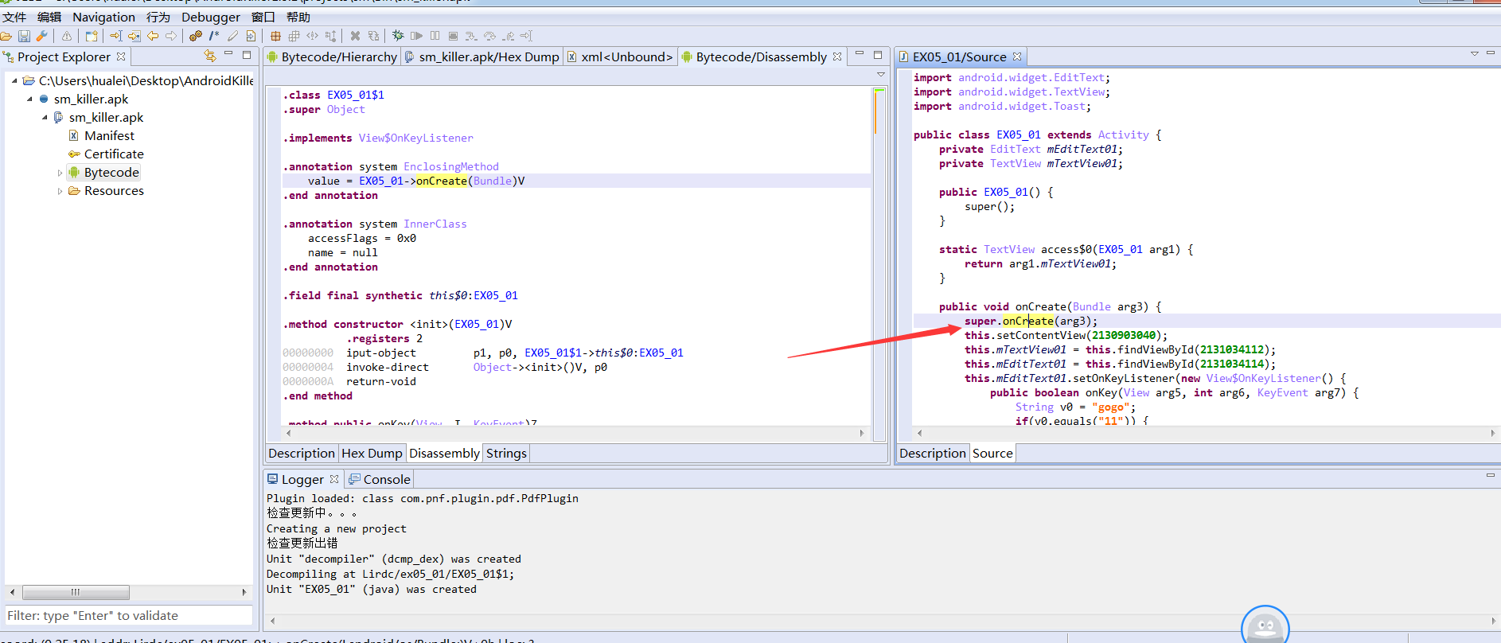The width and height of the screenshot is (1501, 643).
Task: Click the pencil rename toolbar icon
Action: click(232, 36)
